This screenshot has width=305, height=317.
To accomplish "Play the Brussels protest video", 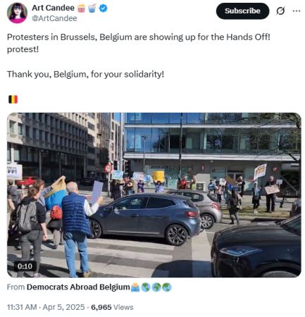I will point(154,195).
